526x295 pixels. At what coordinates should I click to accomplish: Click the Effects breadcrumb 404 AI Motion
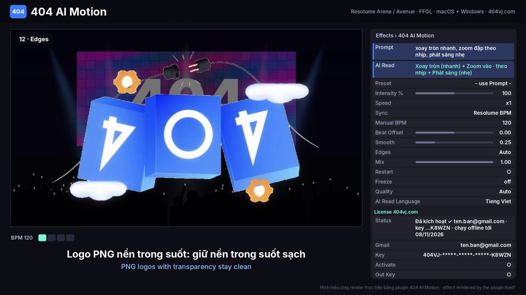coord(416,36)
